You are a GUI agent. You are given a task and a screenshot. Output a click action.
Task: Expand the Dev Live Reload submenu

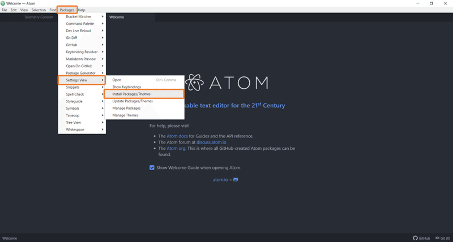click(x=82, y=31)
